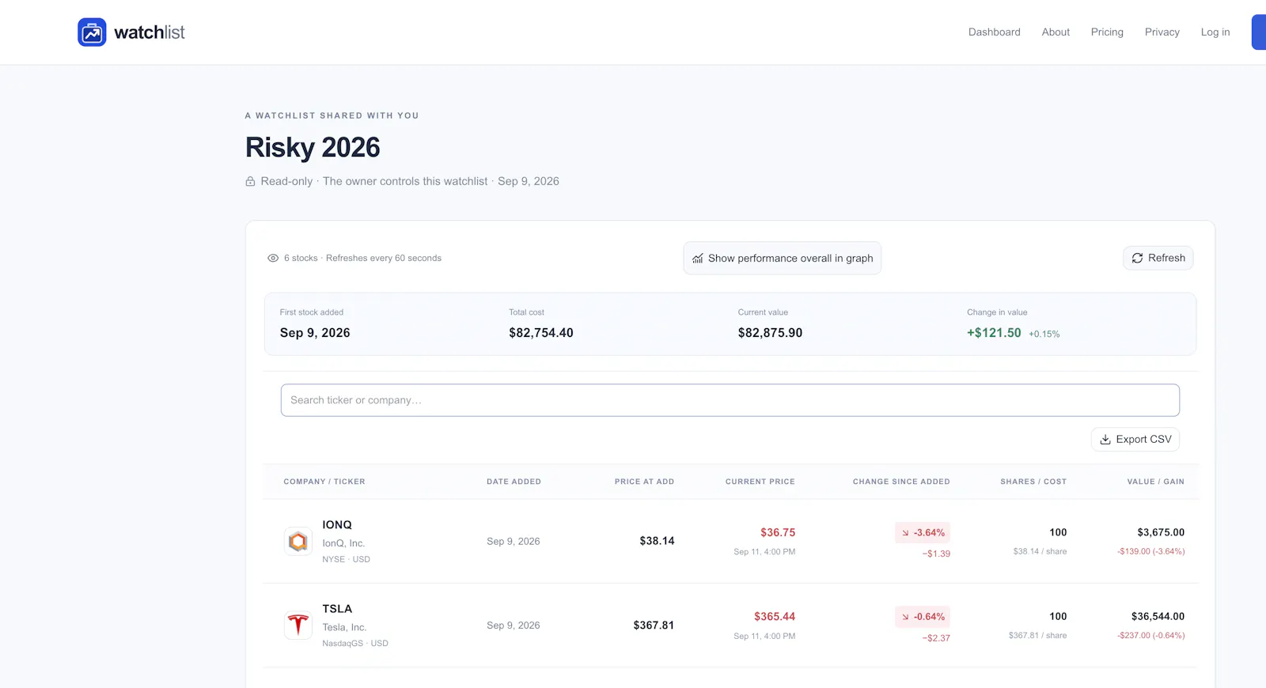Image resolution: width=1266 pixels, height=688 pixels.
Task: Open the About page
Action: 1056,32
